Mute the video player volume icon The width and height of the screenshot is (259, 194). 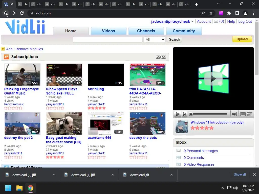234,114
